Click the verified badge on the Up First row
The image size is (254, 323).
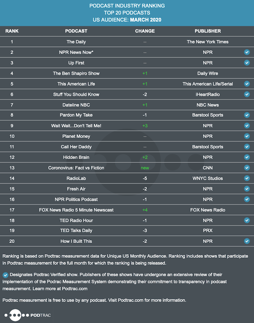click(x=247, y=63)
